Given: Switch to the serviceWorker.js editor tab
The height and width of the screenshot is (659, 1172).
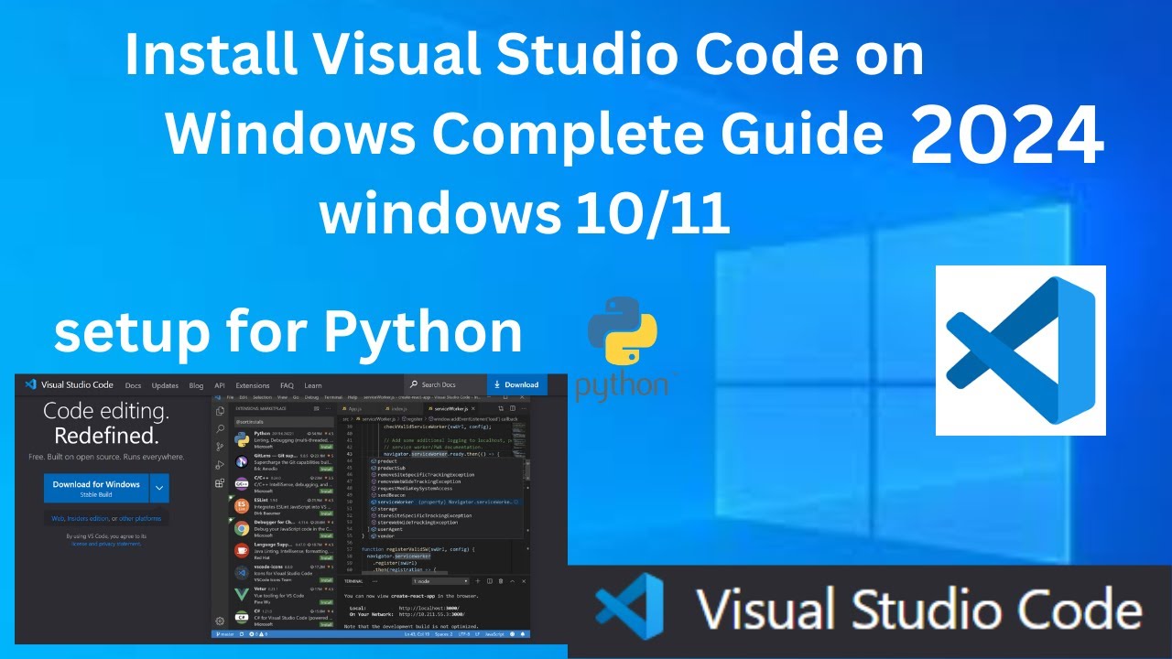Looking at the screenshot, I should (451, 409).
